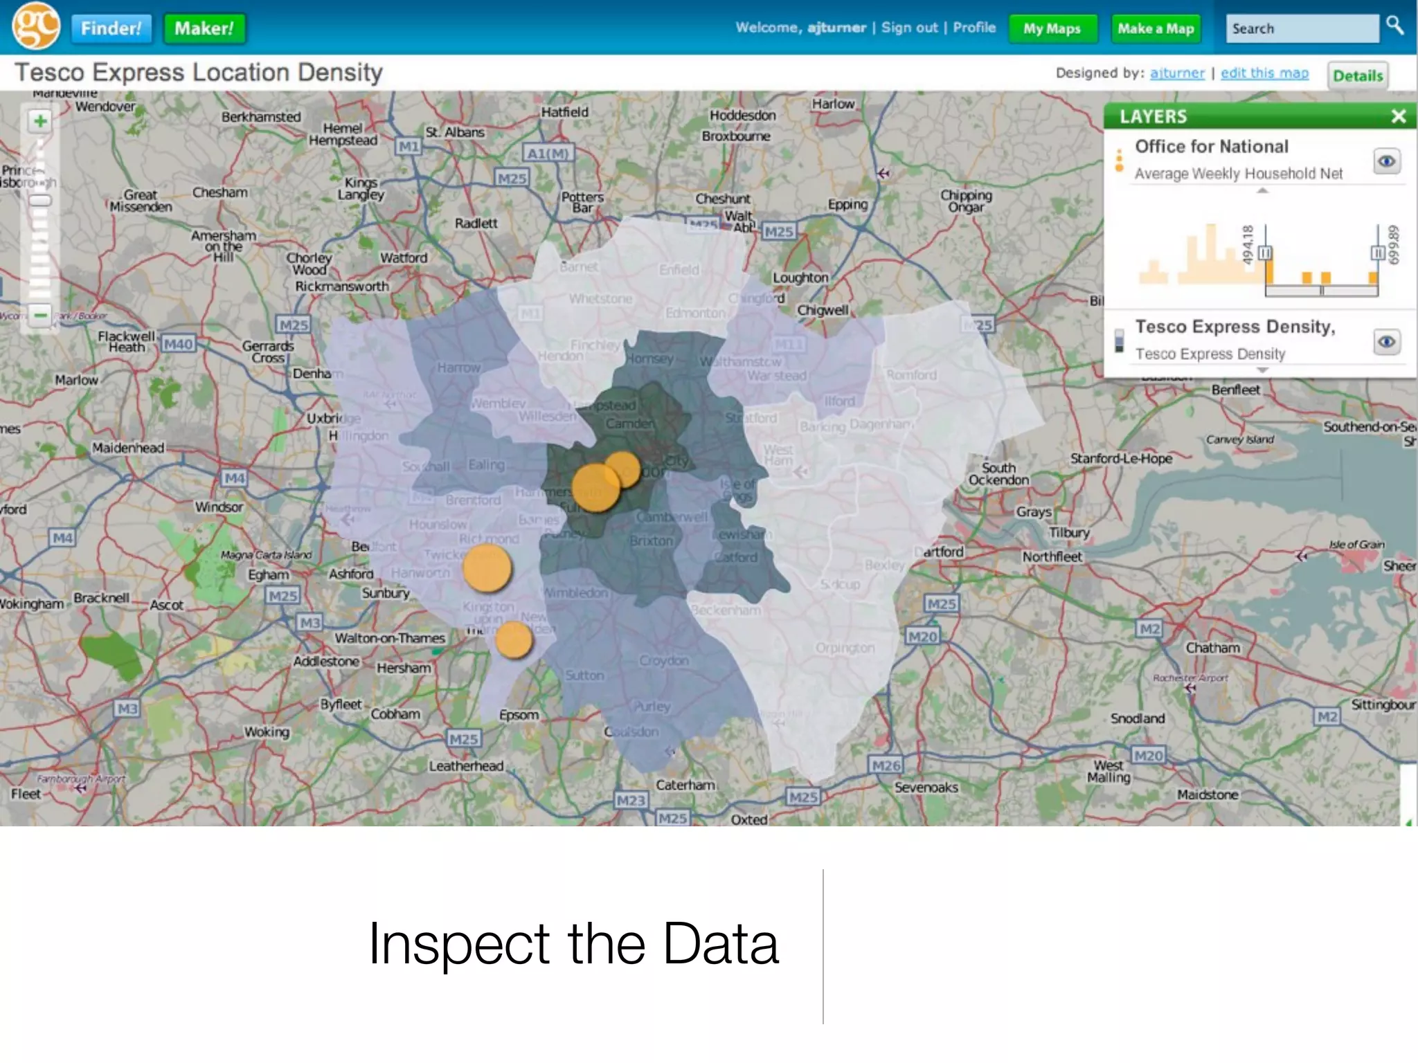Click the GeoCommons logo icon
Image resolution: width=1418 pixels, height=1063 pixels.
click(36, 26)
